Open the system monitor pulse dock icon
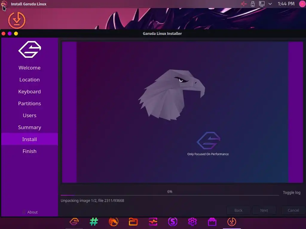 [x=153, y=222]
